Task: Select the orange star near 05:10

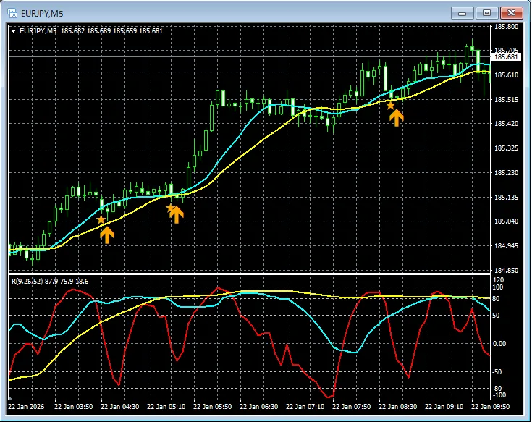Action: 171,208
